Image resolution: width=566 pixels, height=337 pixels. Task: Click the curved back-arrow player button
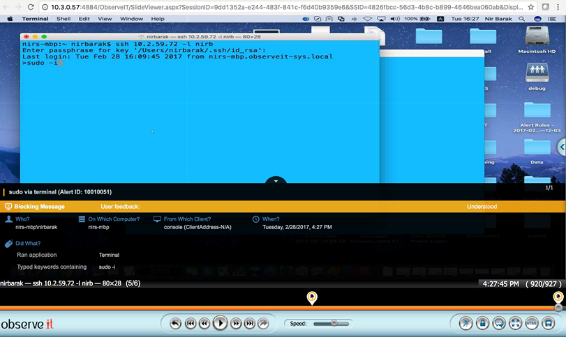tap(174, 323)
